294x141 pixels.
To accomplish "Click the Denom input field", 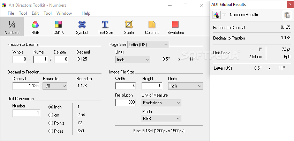I will pos(61,59).
